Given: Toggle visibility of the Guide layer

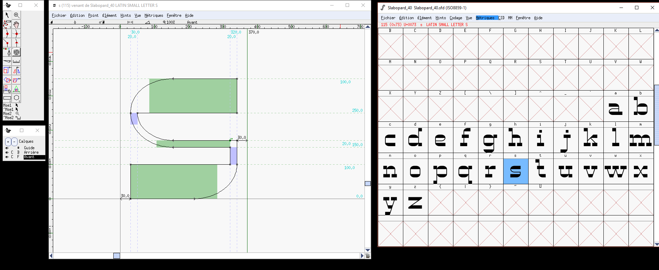Looking at the screenshot, I should [x=7, y=148].
